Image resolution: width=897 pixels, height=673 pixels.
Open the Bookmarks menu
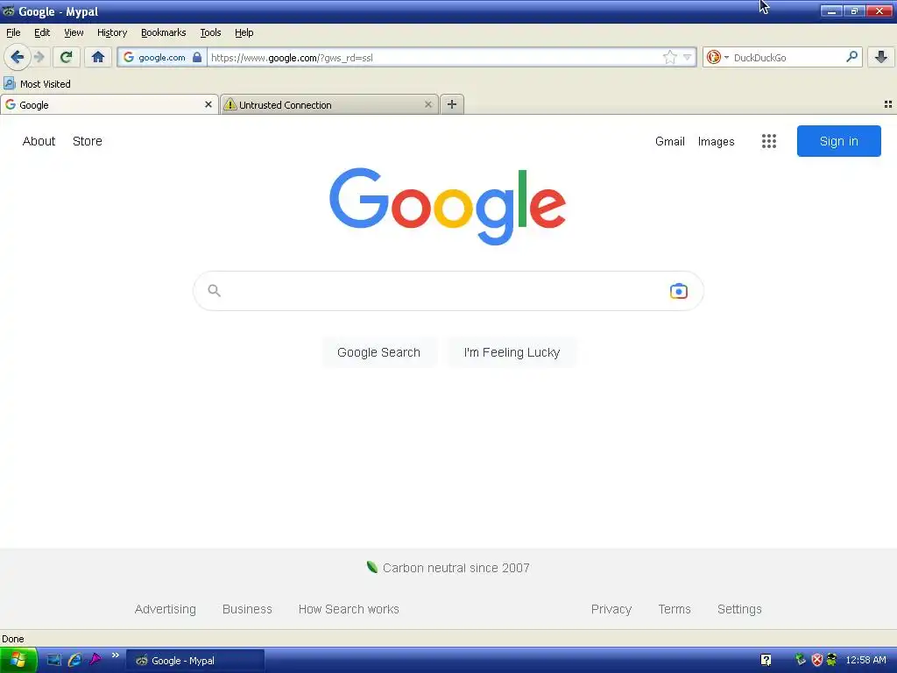pyautogui.click(x=164, y=32)
